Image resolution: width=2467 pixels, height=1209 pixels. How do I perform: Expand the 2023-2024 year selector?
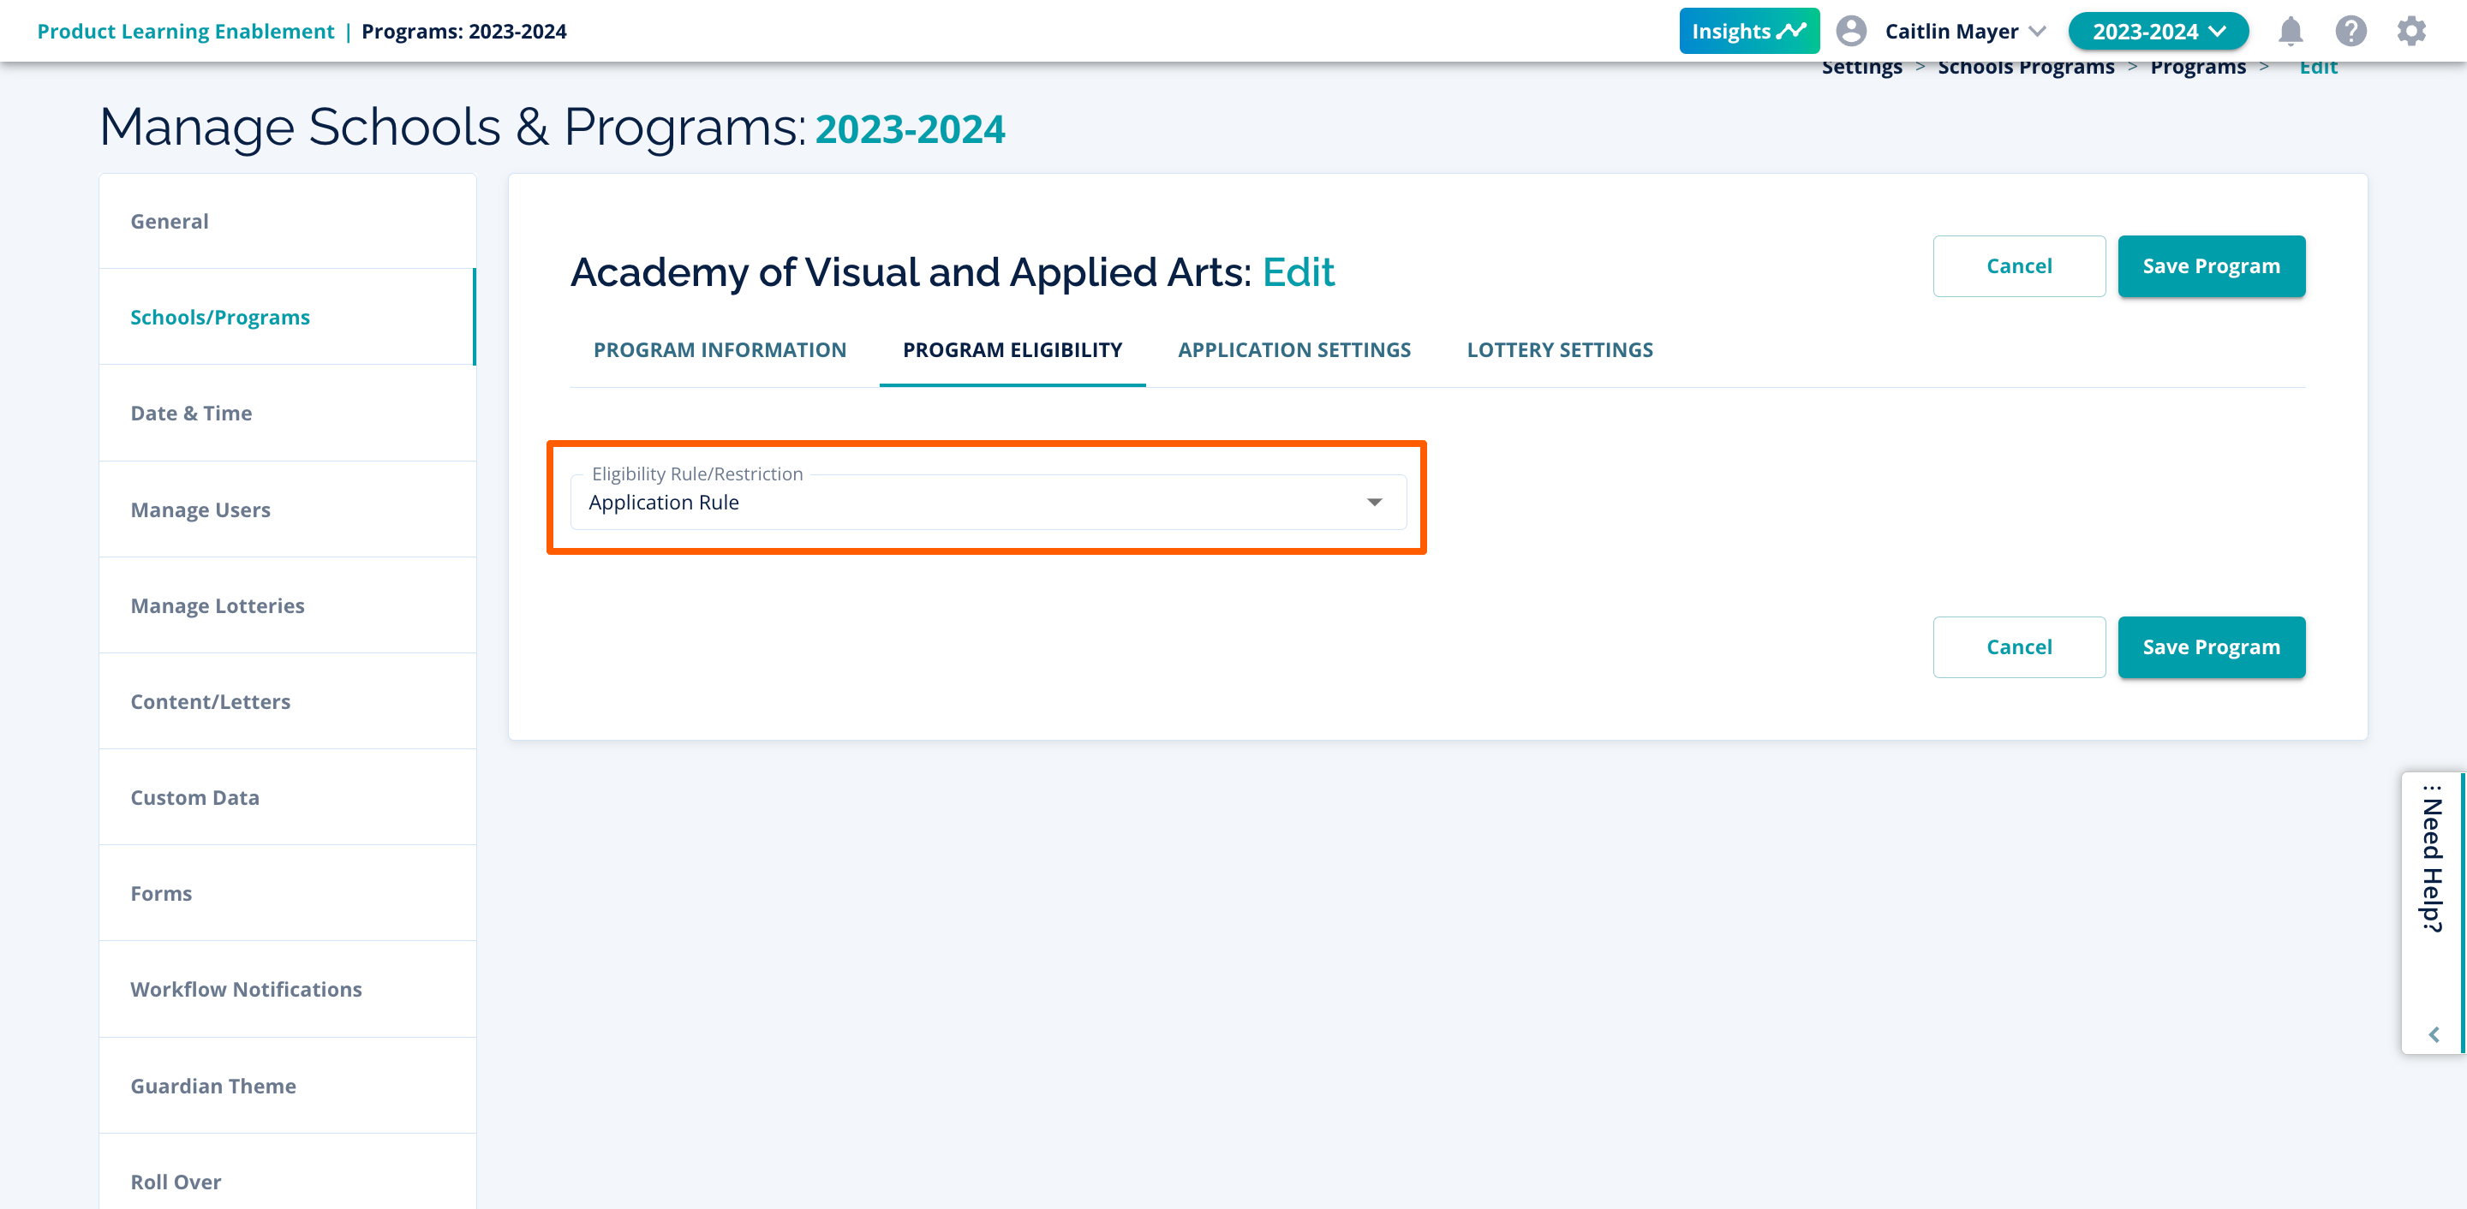coord(2158,31)
